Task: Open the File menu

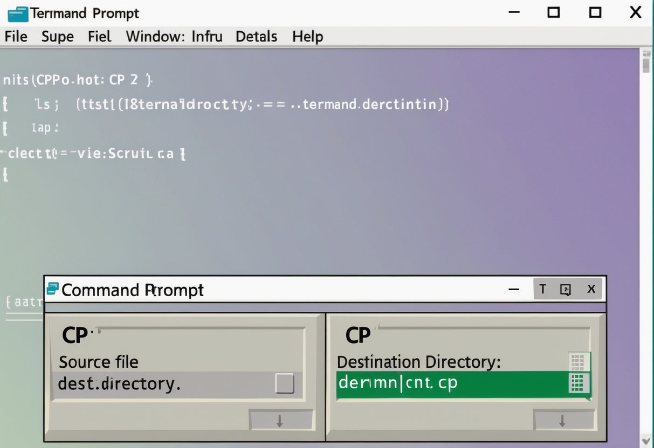Action: [x=16, y=37]
